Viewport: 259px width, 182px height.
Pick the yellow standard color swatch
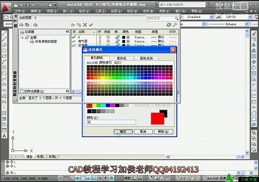tap(94, 105)
